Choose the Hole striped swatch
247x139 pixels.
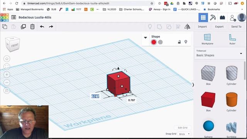[x=161, y=42]
